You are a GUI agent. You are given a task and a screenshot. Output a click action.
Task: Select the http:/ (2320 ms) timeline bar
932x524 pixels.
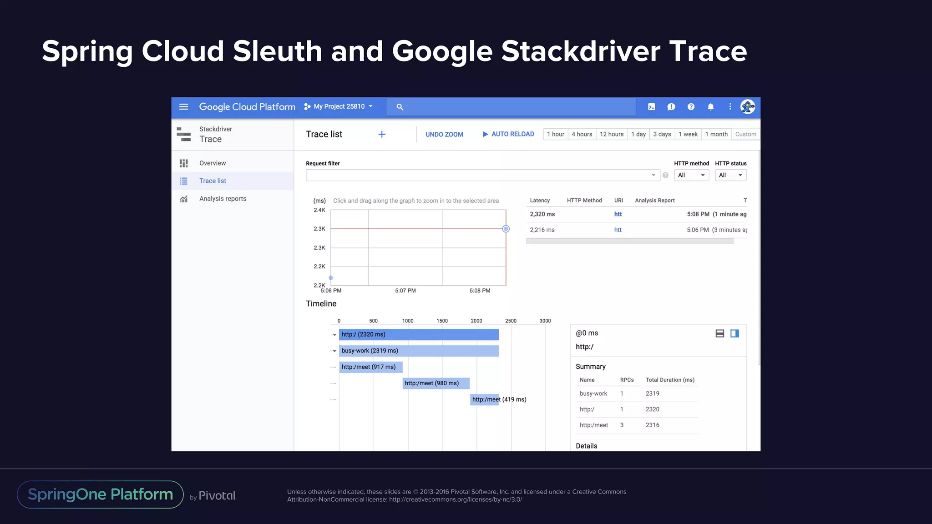(x=419, y=334)
